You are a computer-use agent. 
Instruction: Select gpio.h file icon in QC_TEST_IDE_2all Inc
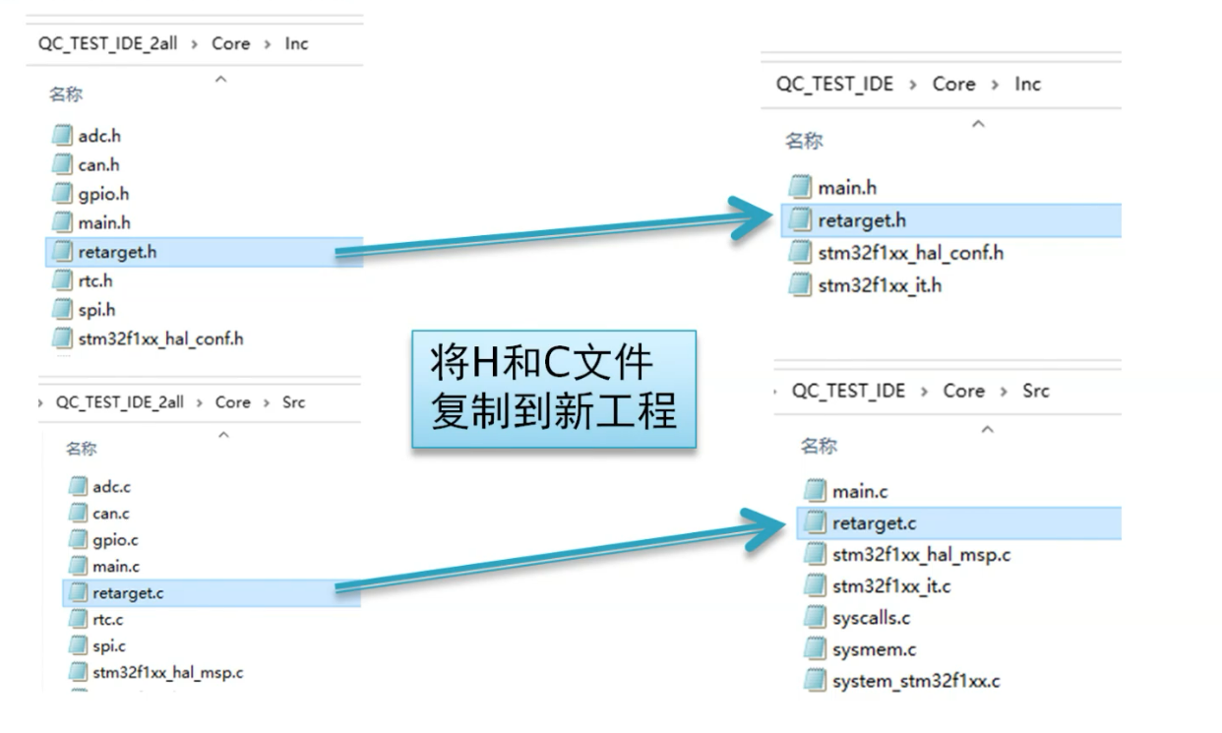[x=63, y=194]
